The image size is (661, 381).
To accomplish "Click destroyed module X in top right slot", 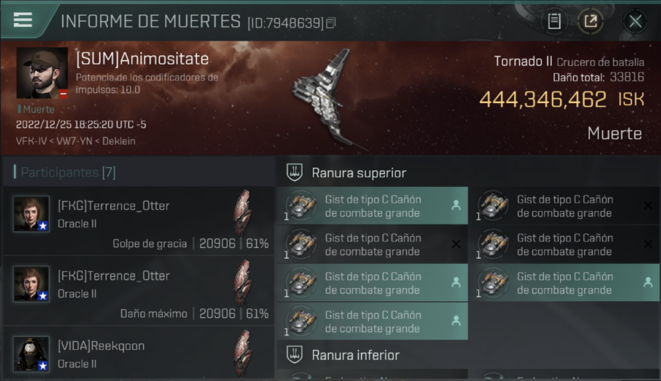I will coord(648,205).
